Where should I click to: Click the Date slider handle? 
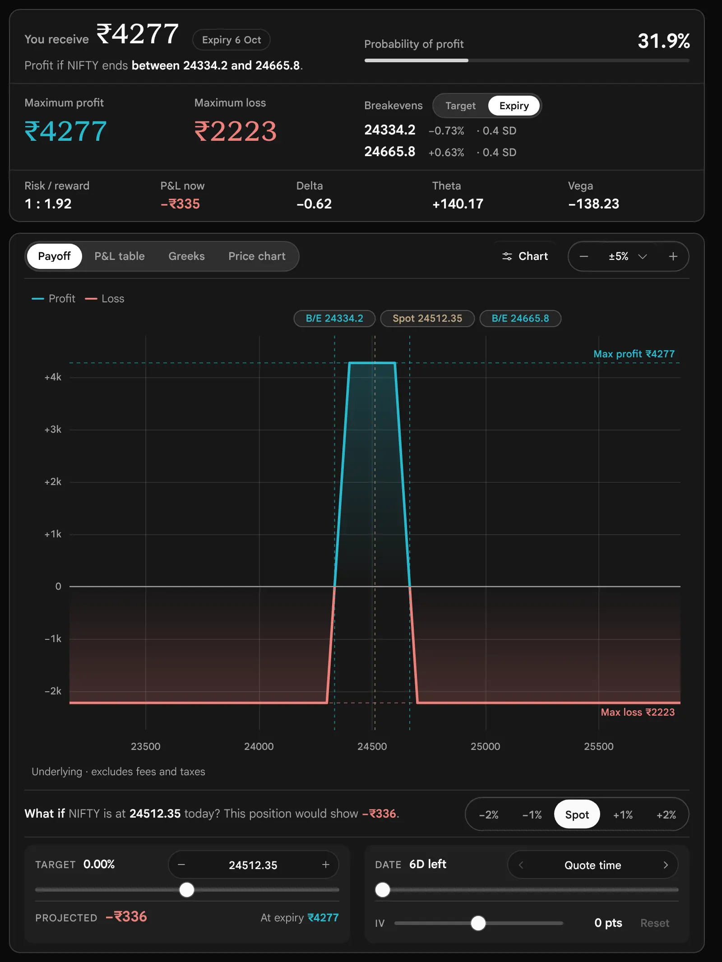coord(383,890)
